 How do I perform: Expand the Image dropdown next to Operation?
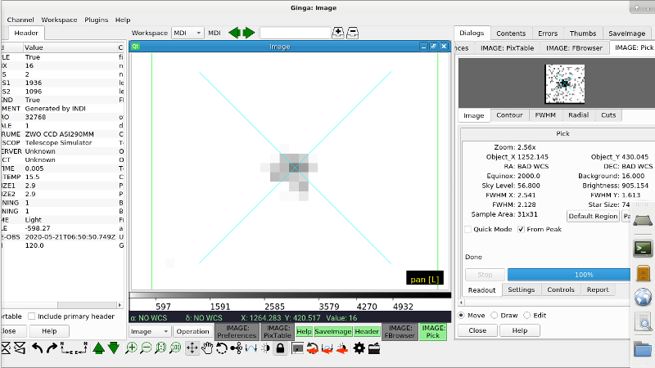(151, 331)
